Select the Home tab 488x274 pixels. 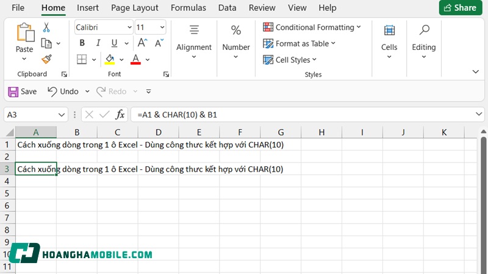pos(53,8)
